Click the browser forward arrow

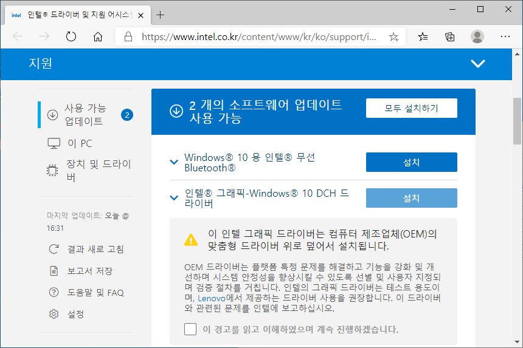(44, 36)
